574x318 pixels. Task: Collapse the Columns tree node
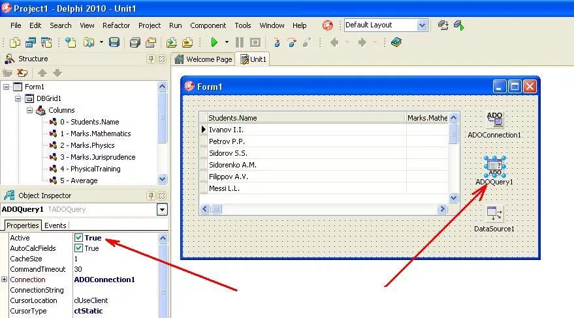(x=29, y=110)
